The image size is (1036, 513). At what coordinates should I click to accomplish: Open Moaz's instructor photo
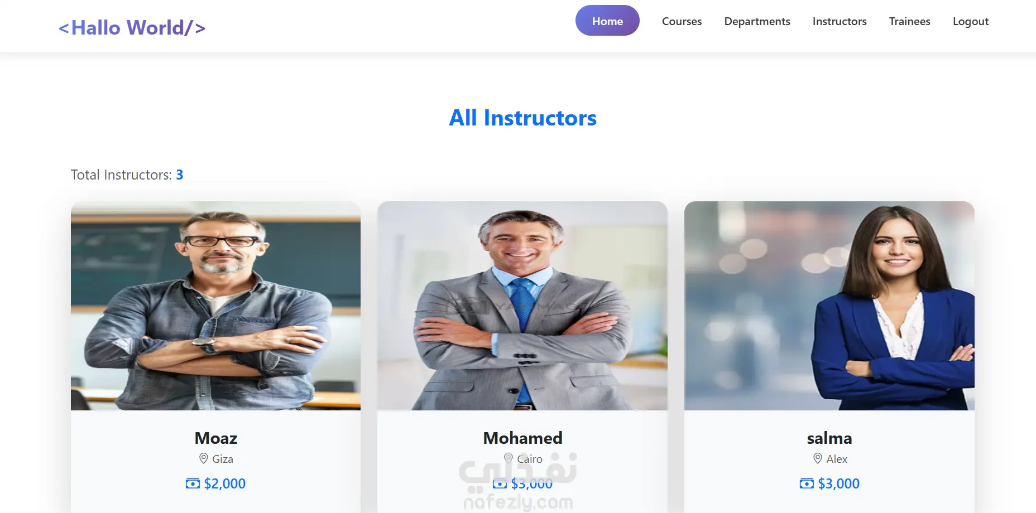click(215, 306)
